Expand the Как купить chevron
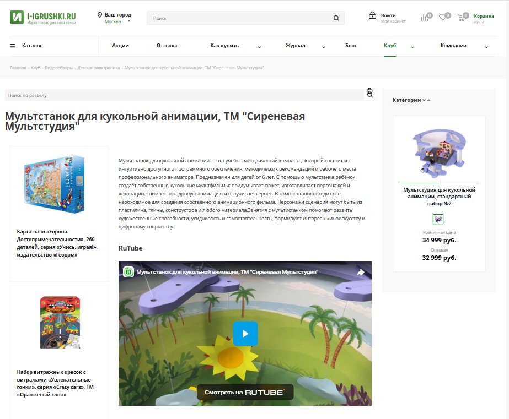The image size is (509, 419). click(259, 47)
